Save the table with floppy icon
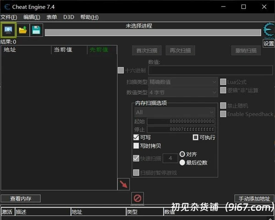This screenshot has height=220, width=275. [x=36, y=30]
